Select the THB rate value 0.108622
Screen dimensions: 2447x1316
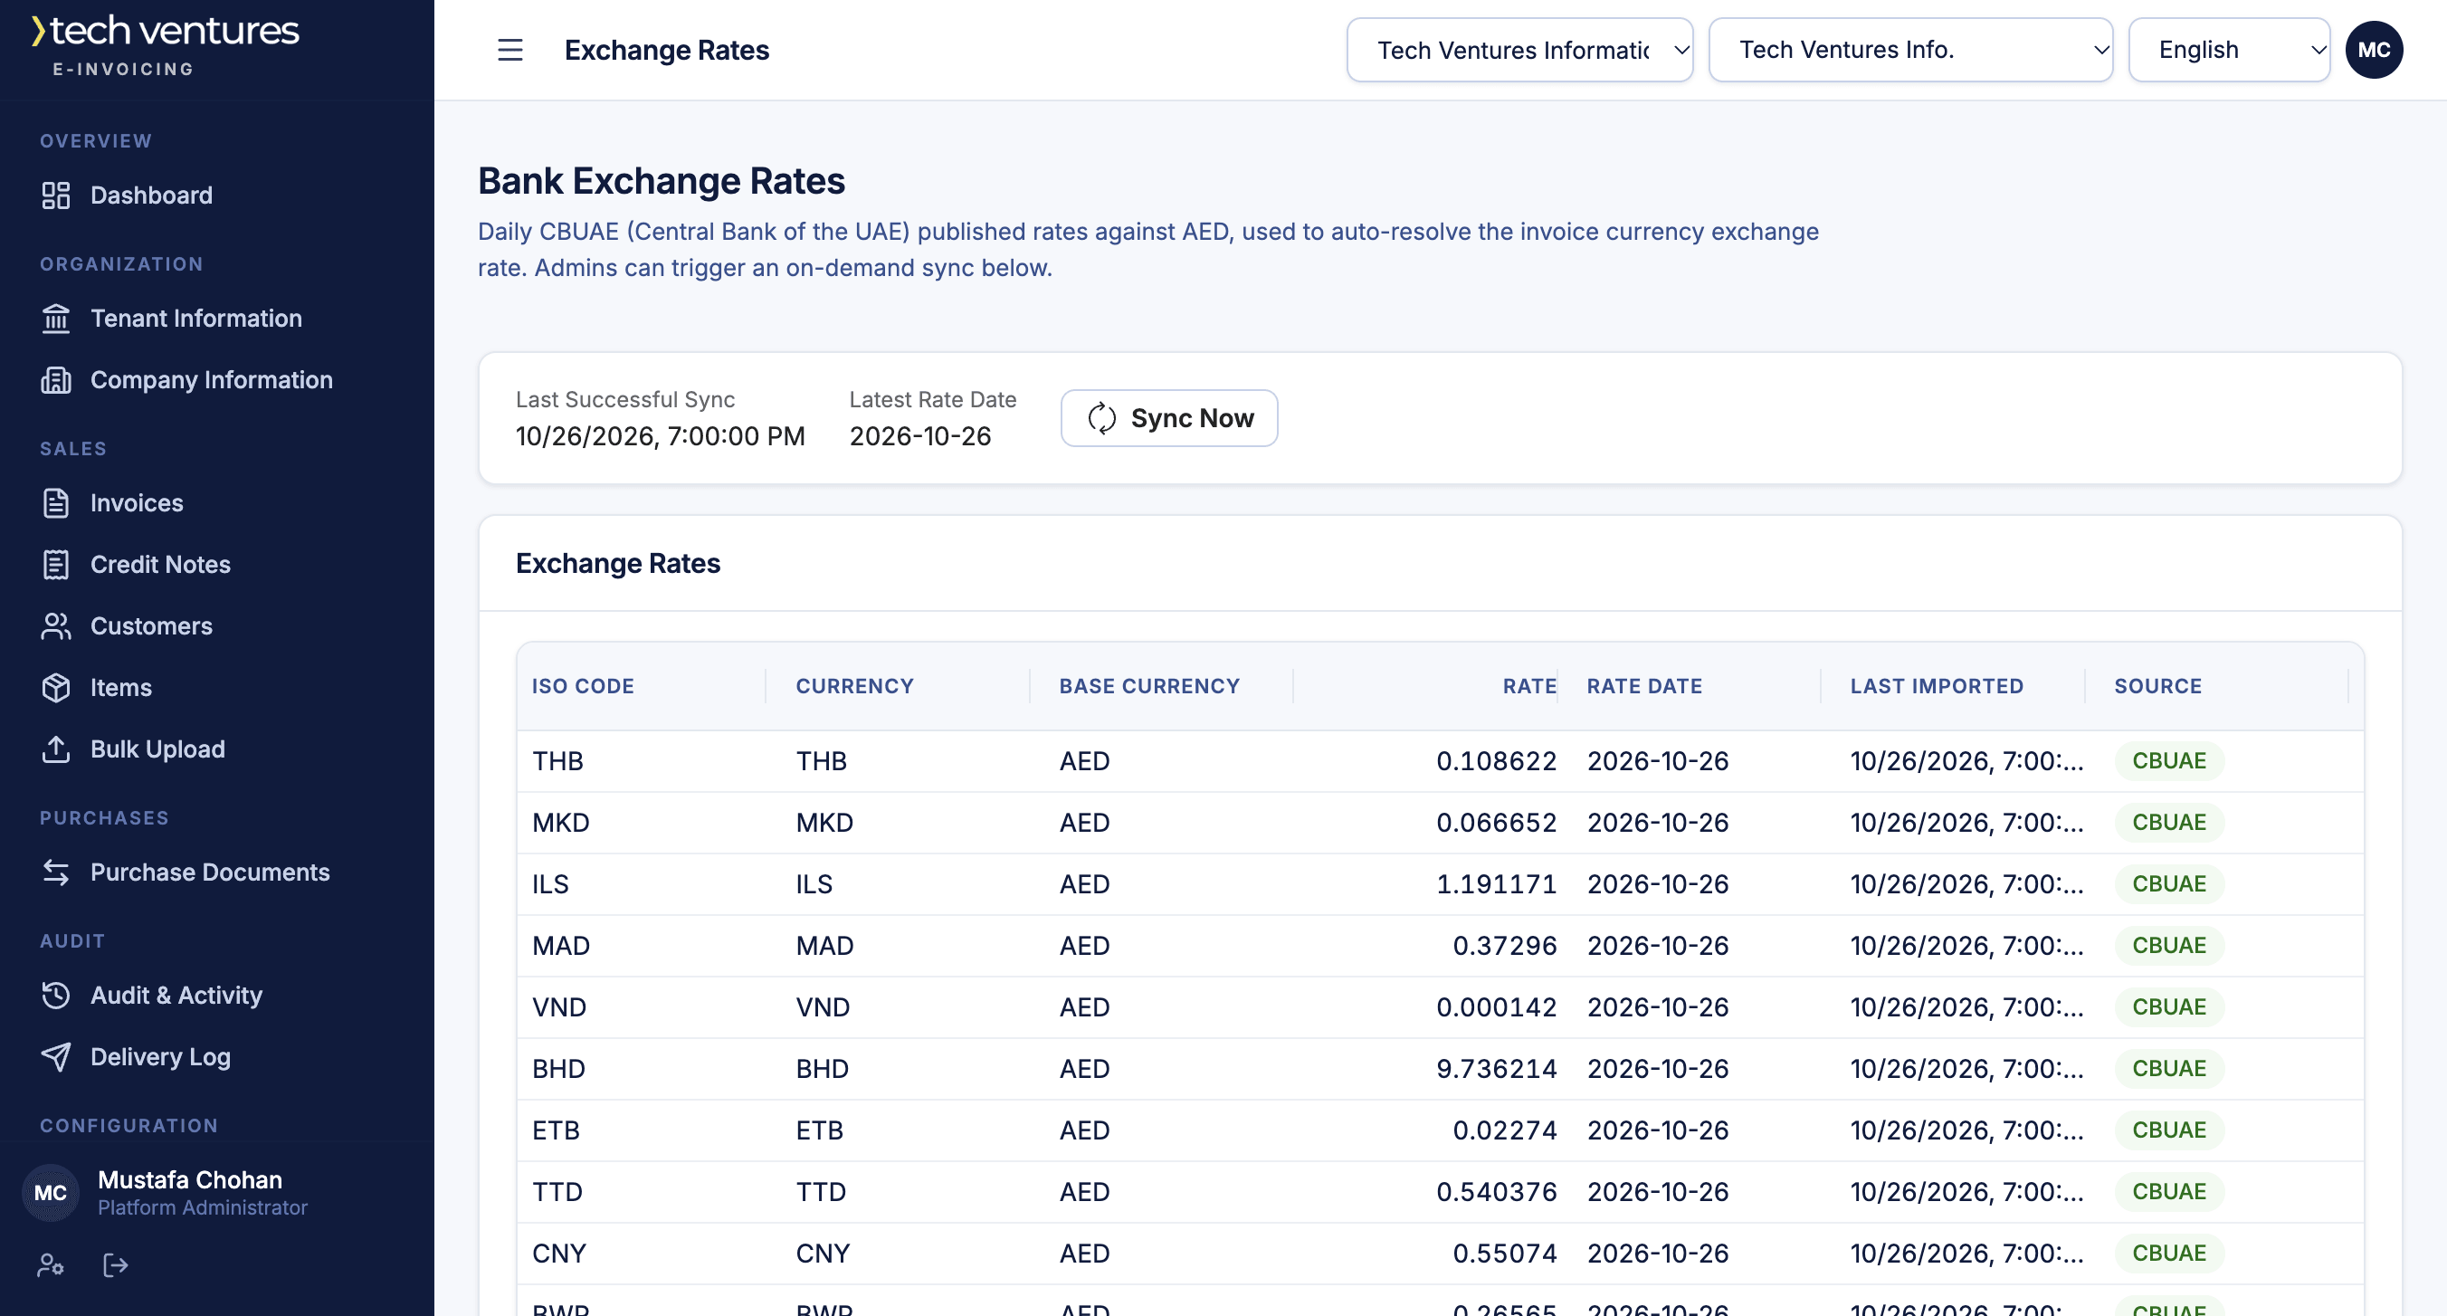(1495, 761)
